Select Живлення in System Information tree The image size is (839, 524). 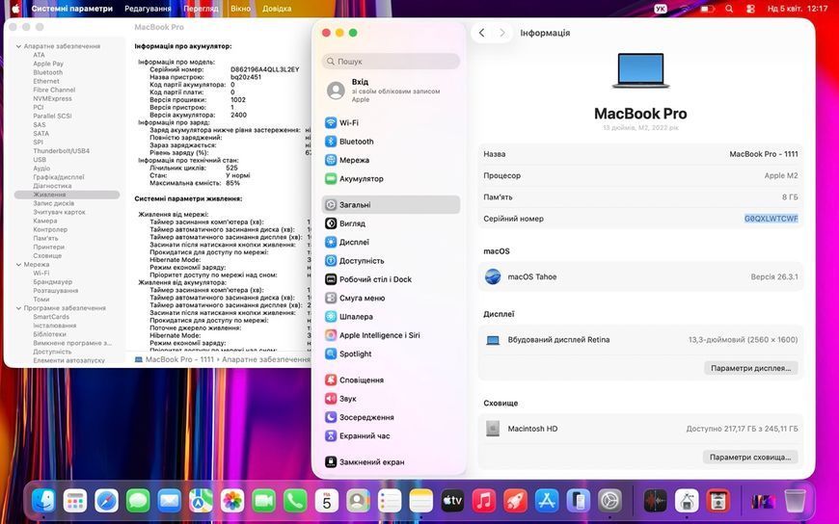[67, 195]
